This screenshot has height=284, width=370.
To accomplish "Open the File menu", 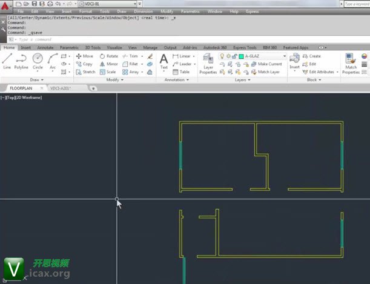I will point(21,12).
